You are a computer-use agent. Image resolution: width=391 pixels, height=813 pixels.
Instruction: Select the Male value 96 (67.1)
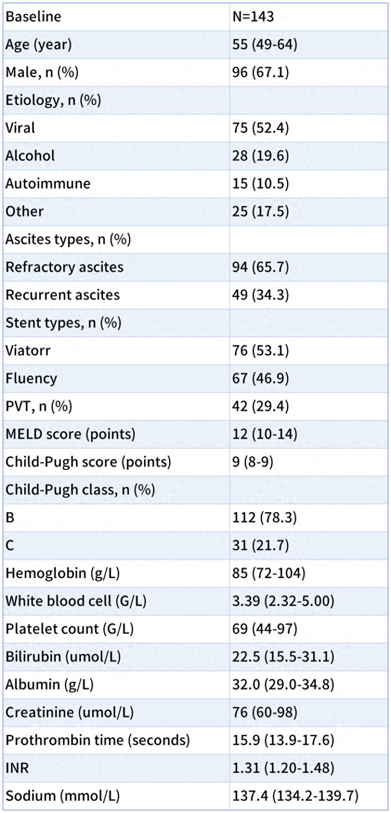(x=260, y=72)
